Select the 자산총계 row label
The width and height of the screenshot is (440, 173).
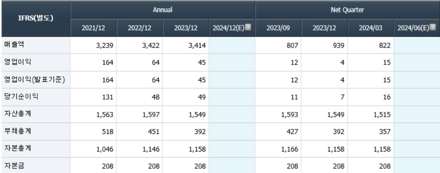tap(18, 114)
